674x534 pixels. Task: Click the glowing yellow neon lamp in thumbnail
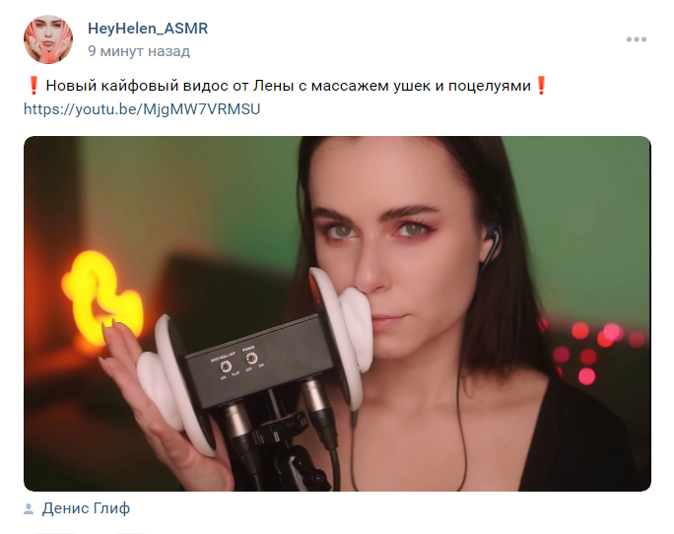click(101, 298)
